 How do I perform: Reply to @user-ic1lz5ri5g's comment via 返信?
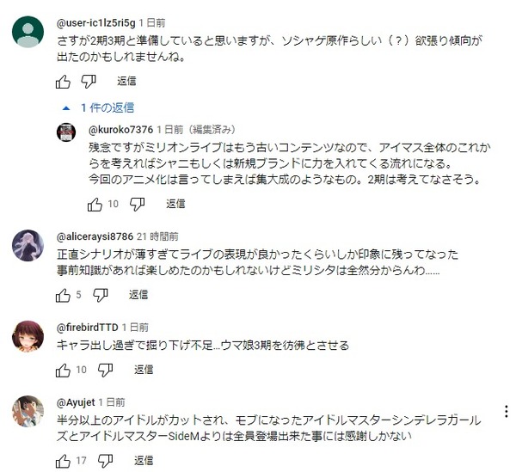click(126, 81)
